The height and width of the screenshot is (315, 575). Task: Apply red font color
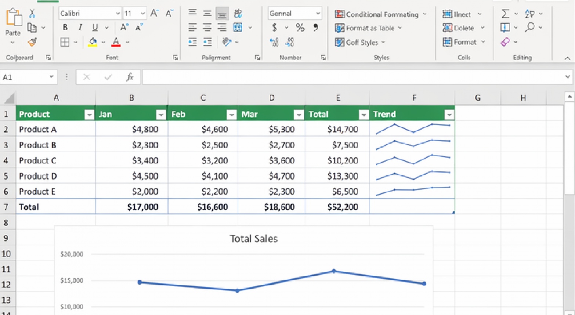tap(116, 42)
